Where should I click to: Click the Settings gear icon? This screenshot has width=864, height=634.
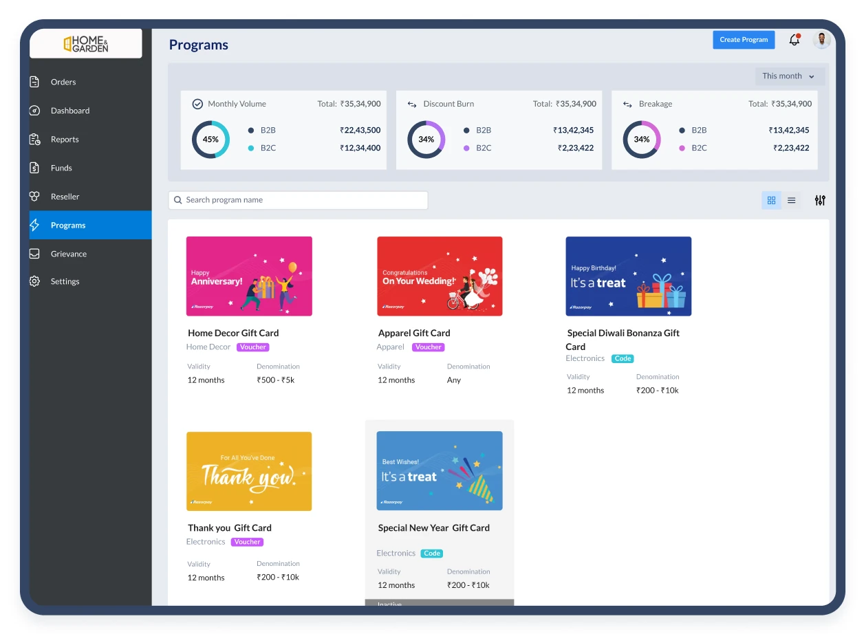[x=35, y=281]
